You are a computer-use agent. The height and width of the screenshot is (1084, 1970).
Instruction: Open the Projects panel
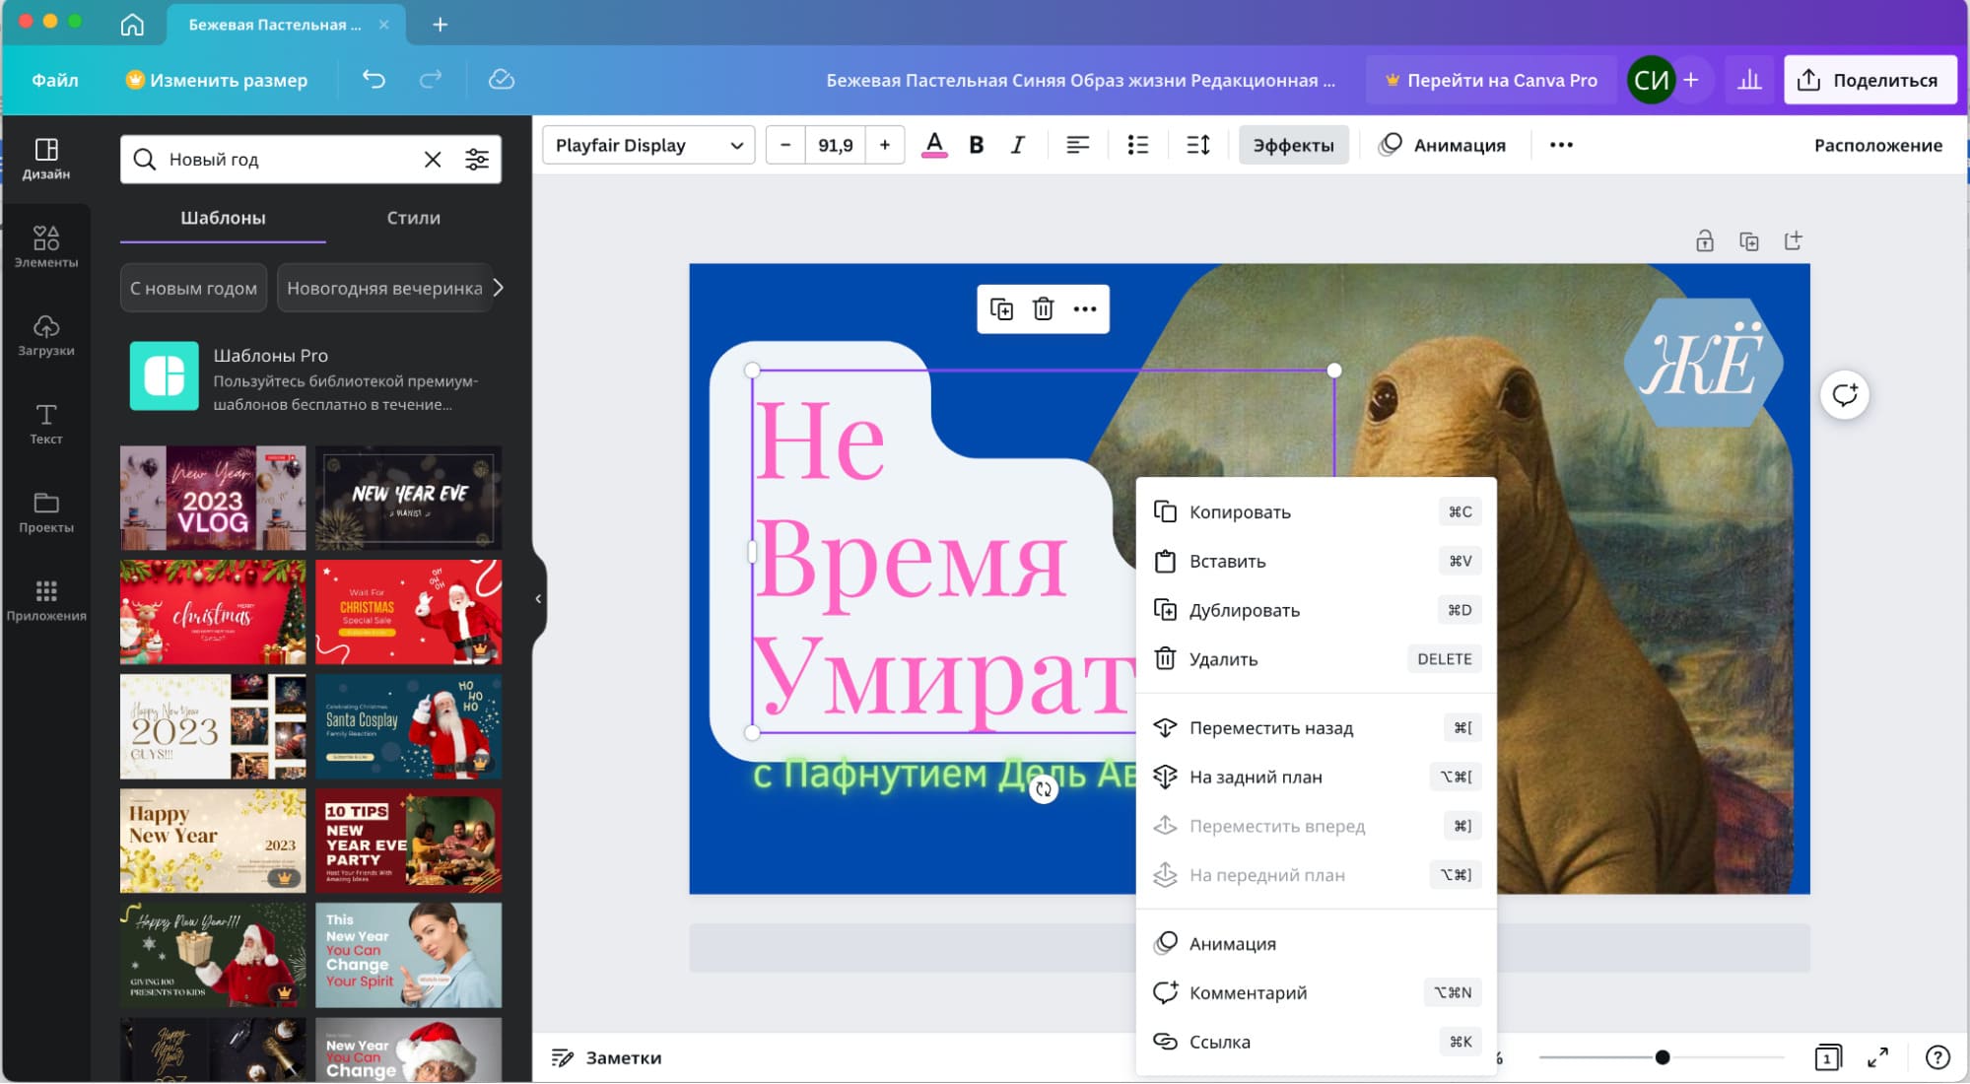[46, 512]
